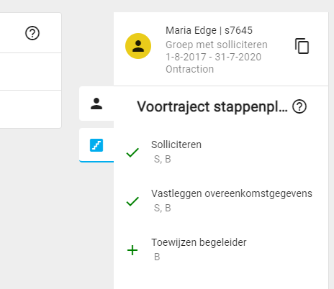Click Groep met solliciteren text

[217, 45]
